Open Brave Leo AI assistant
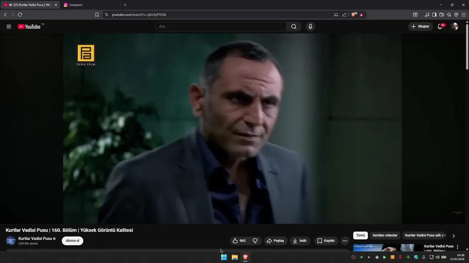Screen dimensions: 469x263 (x=449, y=15)
